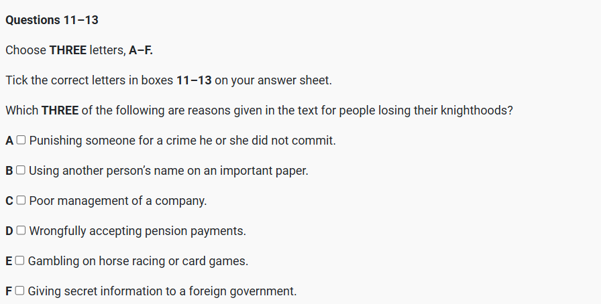Mark the checkbox for option F
601x304 pixels.
pos(20,291)
